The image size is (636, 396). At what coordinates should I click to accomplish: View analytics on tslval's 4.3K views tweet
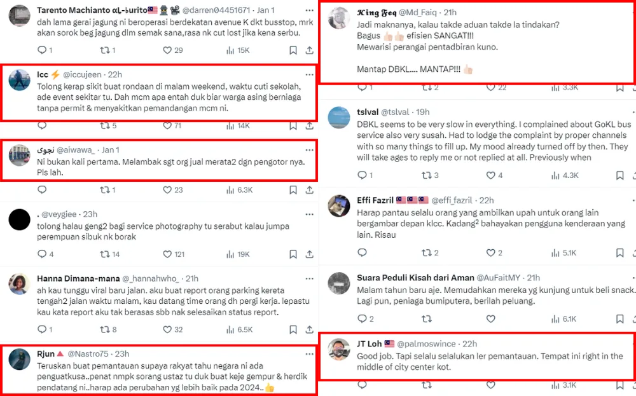(555, 175)
